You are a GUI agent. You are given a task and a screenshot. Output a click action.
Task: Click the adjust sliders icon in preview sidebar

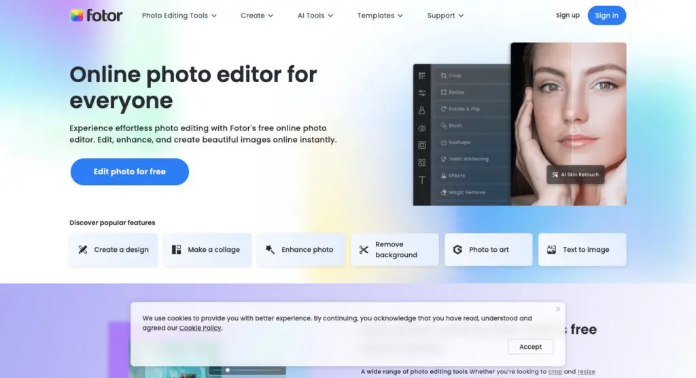[422, 93]
